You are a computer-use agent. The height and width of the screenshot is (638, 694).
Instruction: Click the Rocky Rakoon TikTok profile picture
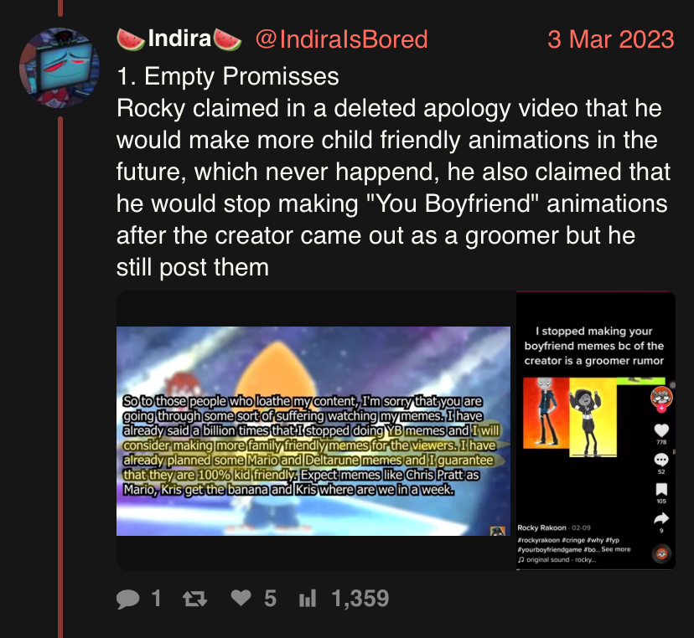pyautogui.click(x=661, y=397)
